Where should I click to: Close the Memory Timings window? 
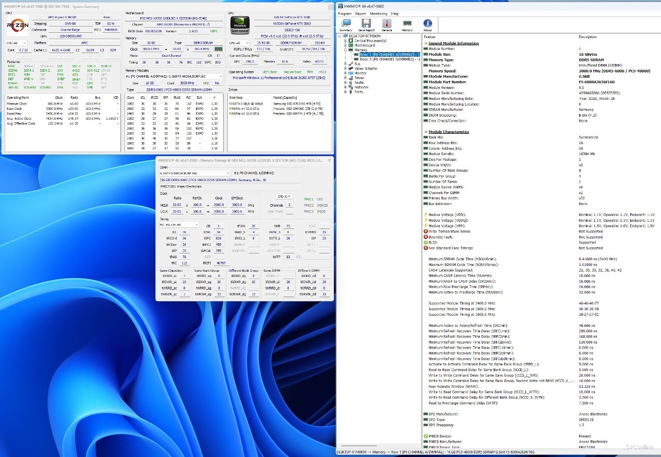[x=330, y=159]
